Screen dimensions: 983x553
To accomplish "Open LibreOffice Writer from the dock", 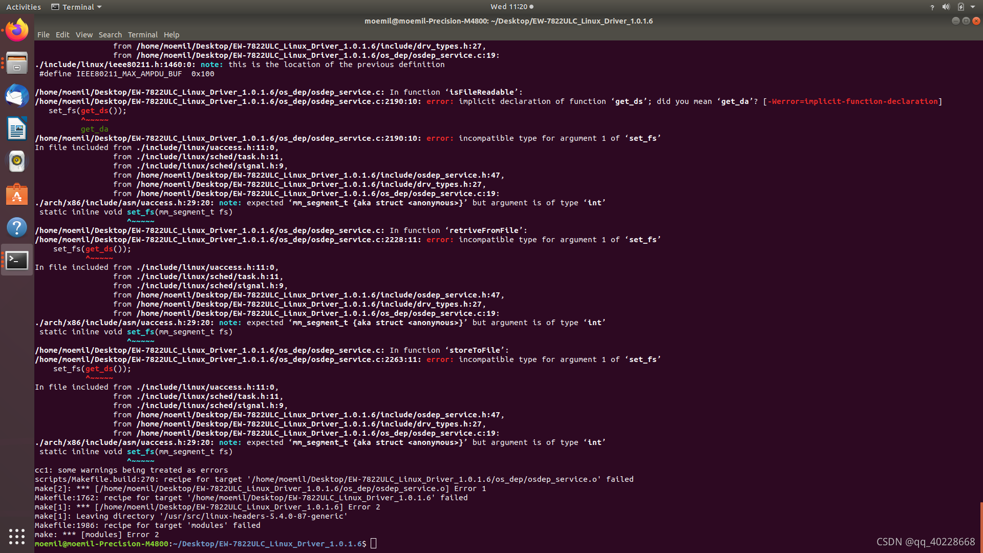I will [x=17, y=129].
